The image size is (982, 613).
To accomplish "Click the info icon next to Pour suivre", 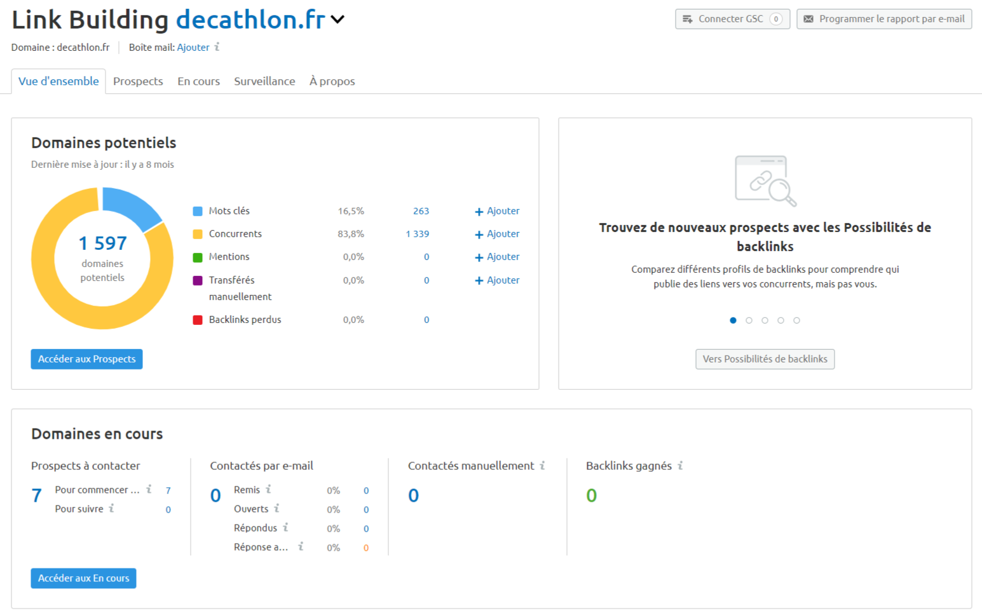I will [x=111, y=509].
